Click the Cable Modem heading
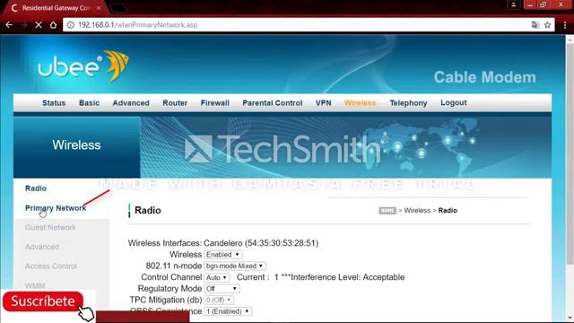This screenshot has width=574, height=323. tap(484, 77)
